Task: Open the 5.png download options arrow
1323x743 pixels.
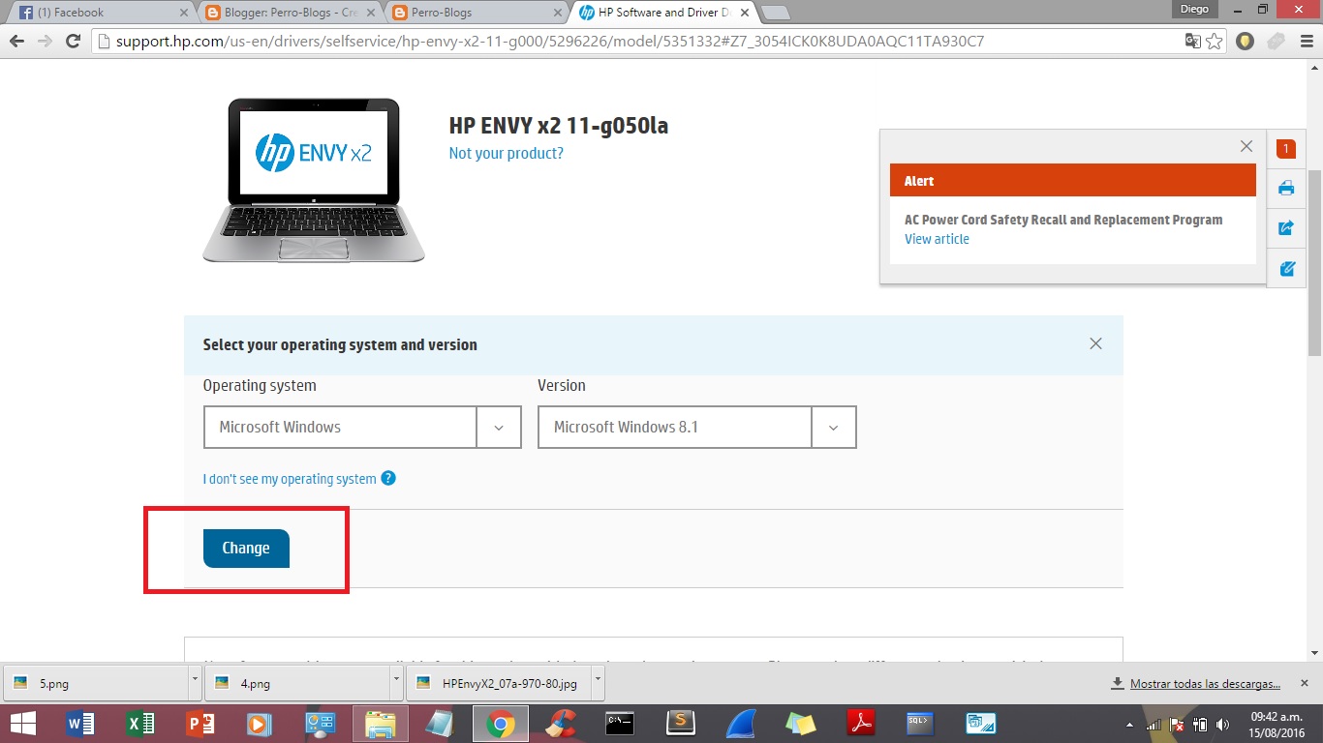Action: (195, 683)
